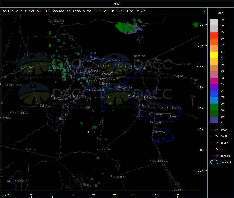Click the A_Villanueva location label

[x=136, y=26]
